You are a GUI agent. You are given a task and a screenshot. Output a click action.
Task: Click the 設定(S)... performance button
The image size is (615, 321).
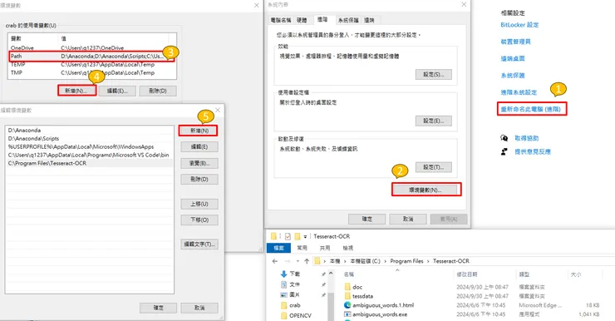tap(433, 75)
